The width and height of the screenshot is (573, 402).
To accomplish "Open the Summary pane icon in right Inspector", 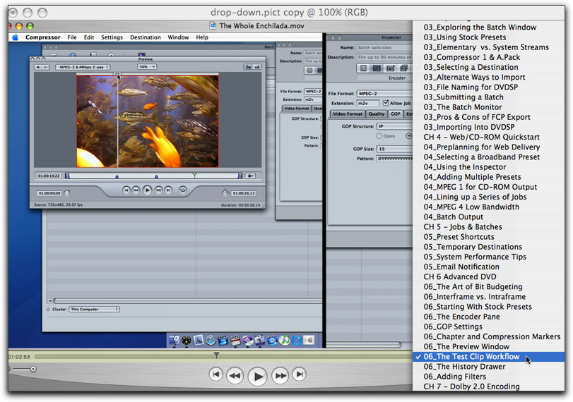I will (x=363, y=68).
